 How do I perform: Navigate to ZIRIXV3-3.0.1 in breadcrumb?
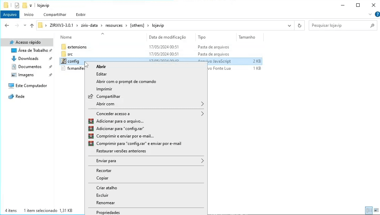click(x=61, y=25)
